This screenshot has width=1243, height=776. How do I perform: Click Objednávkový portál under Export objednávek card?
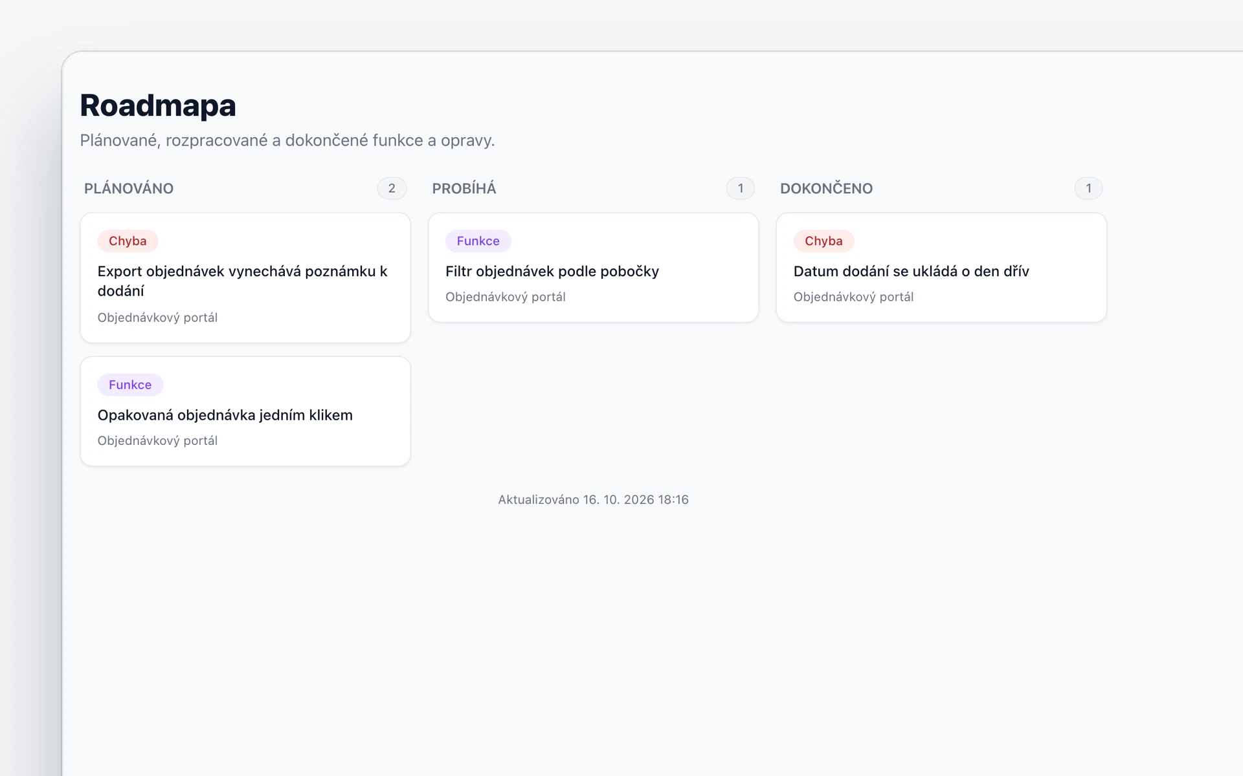(x=157, y=318)
